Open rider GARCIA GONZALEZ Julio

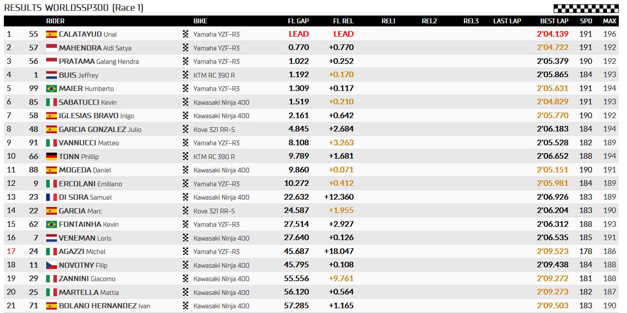coord(100,129)
